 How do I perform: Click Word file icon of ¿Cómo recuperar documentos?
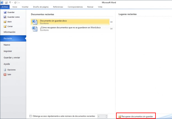pos(35,29)
